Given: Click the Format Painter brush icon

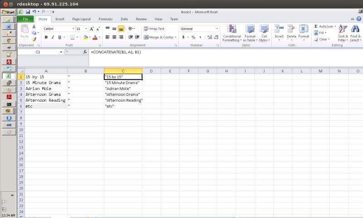Looking at the screenshot, I should (x=34, y=39).
